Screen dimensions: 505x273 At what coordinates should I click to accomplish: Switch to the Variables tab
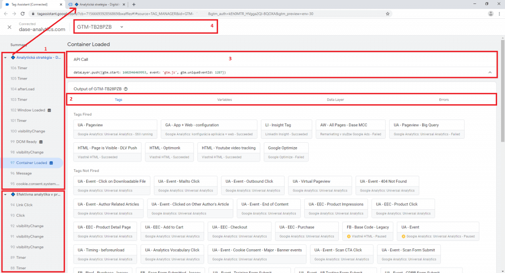224,100
